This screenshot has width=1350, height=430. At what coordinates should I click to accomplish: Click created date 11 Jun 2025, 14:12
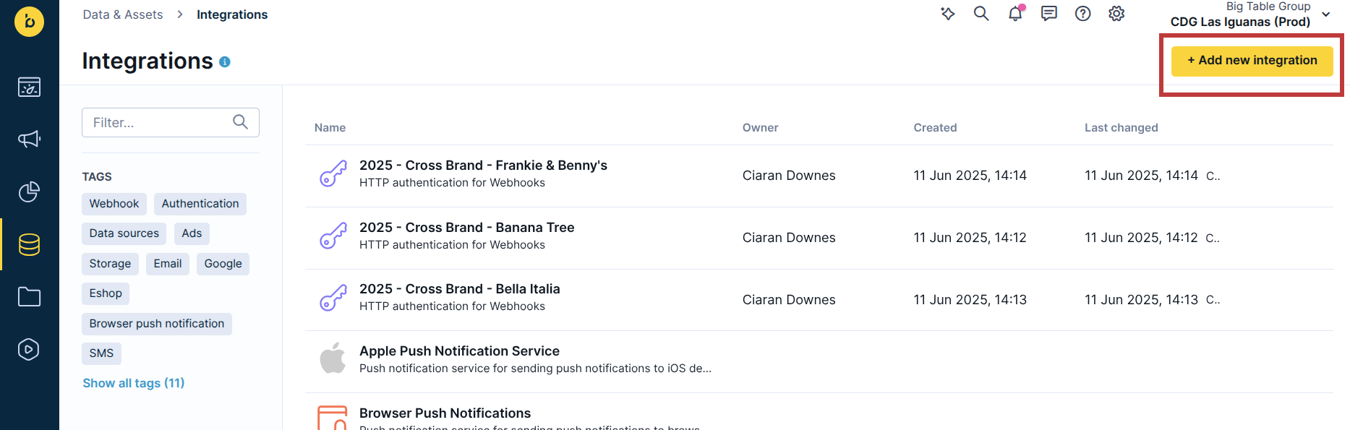(x=970, y=238)
